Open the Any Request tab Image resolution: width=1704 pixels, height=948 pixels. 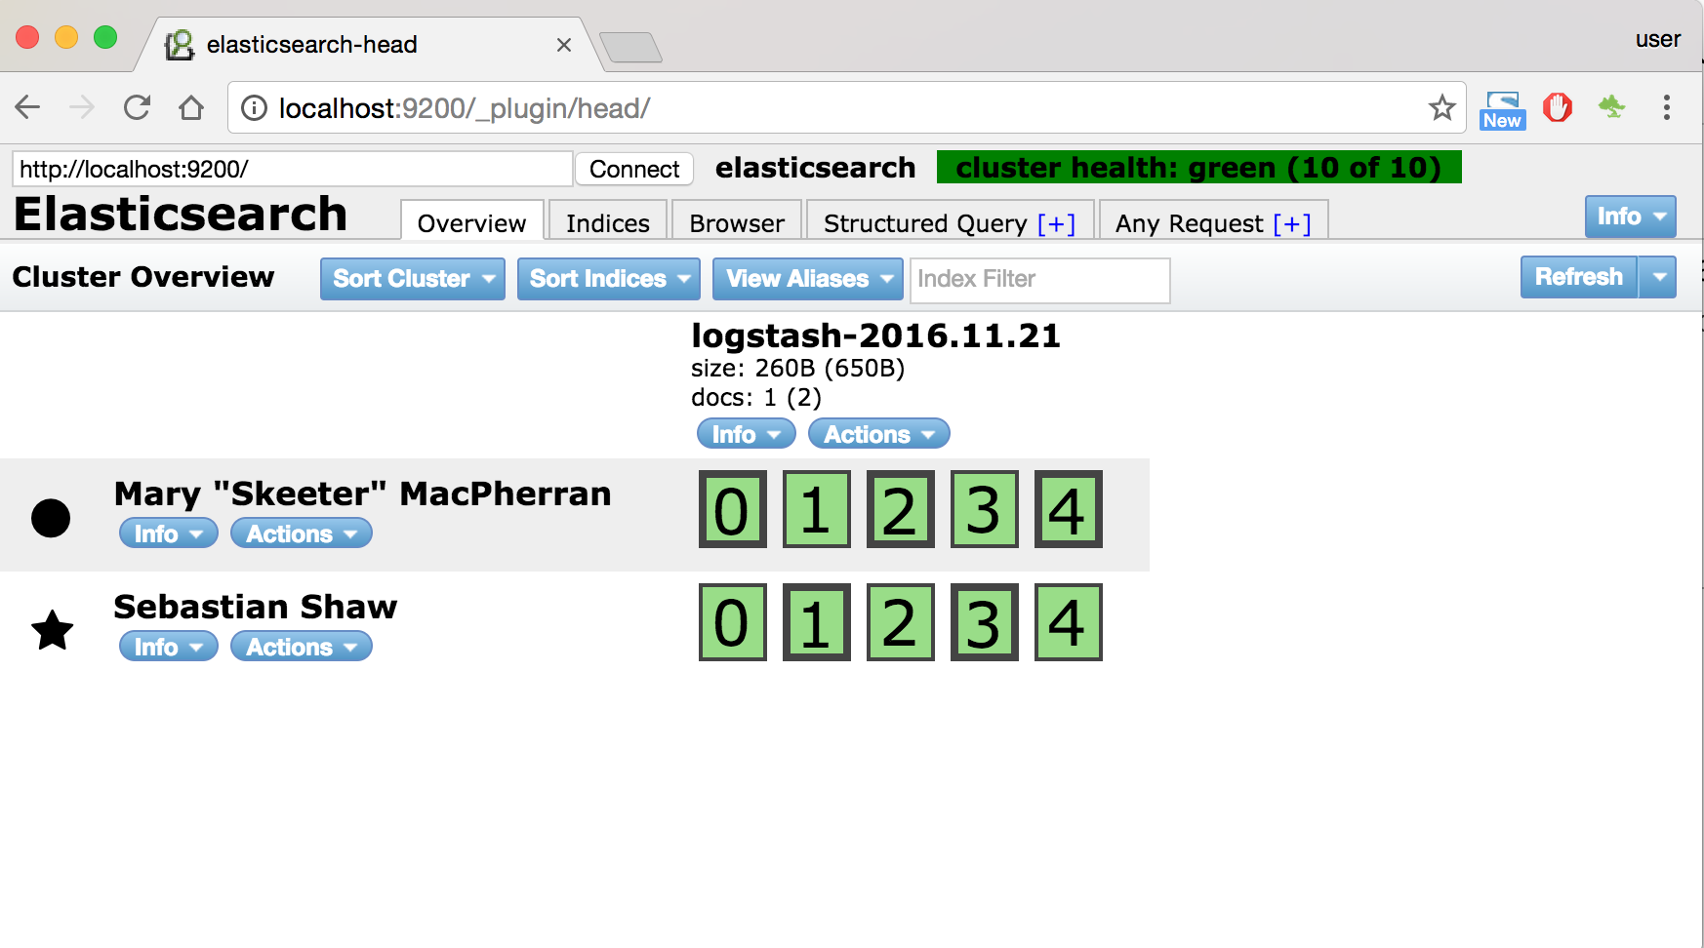[1189, 223]
